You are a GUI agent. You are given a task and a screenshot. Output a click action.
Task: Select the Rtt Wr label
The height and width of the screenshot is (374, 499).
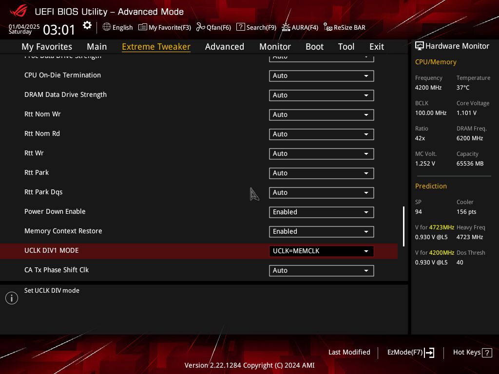coord(34,153)
